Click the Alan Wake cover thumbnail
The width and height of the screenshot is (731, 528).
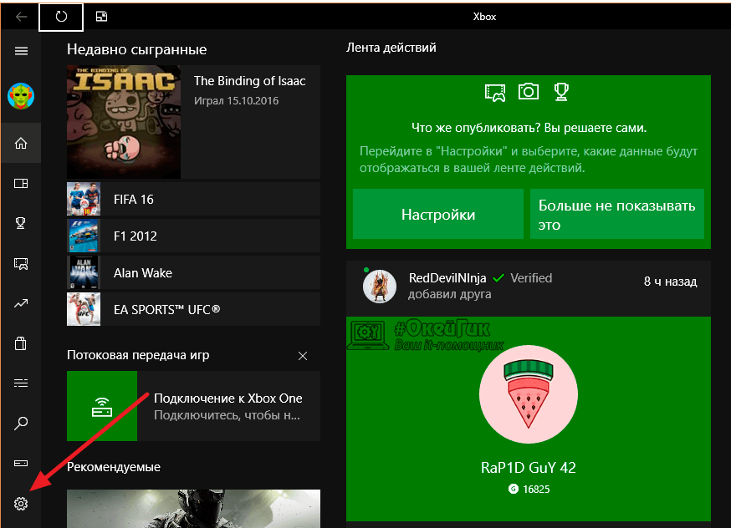[84, 273]
